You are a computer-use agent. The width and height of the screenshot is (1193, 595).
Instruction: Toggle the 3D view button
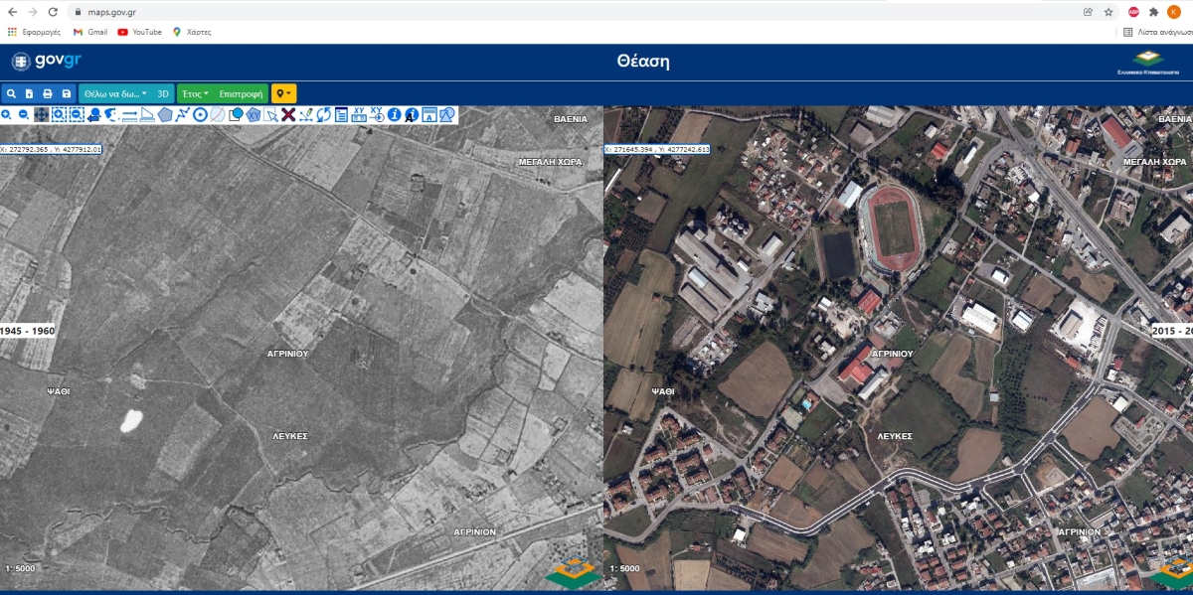(164, 93)
